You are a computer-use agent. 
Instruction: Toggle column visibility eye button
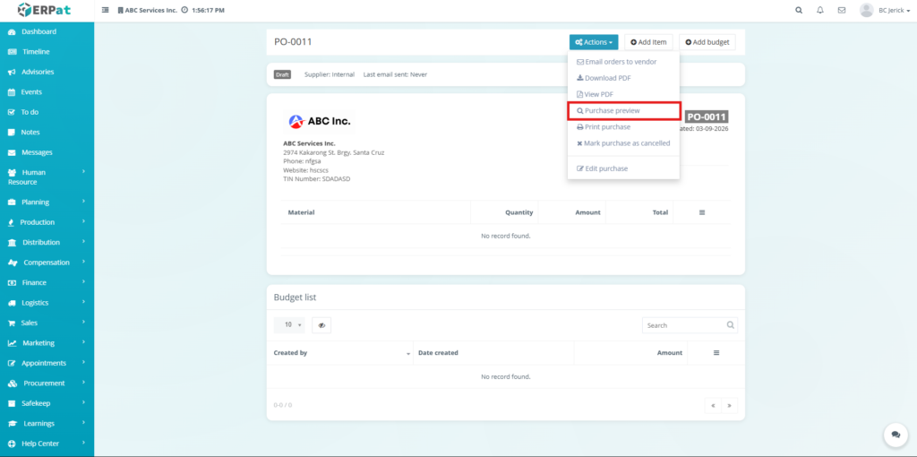click(321, 325)
